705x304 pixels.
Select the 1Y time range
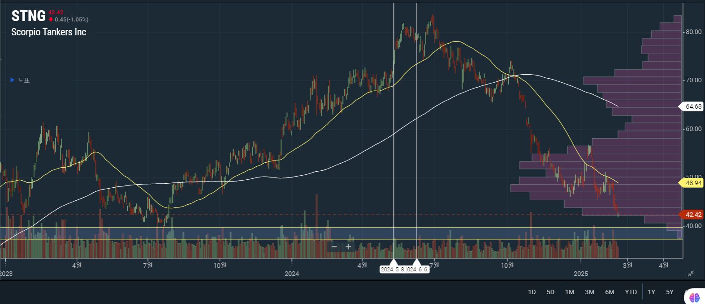651,292
